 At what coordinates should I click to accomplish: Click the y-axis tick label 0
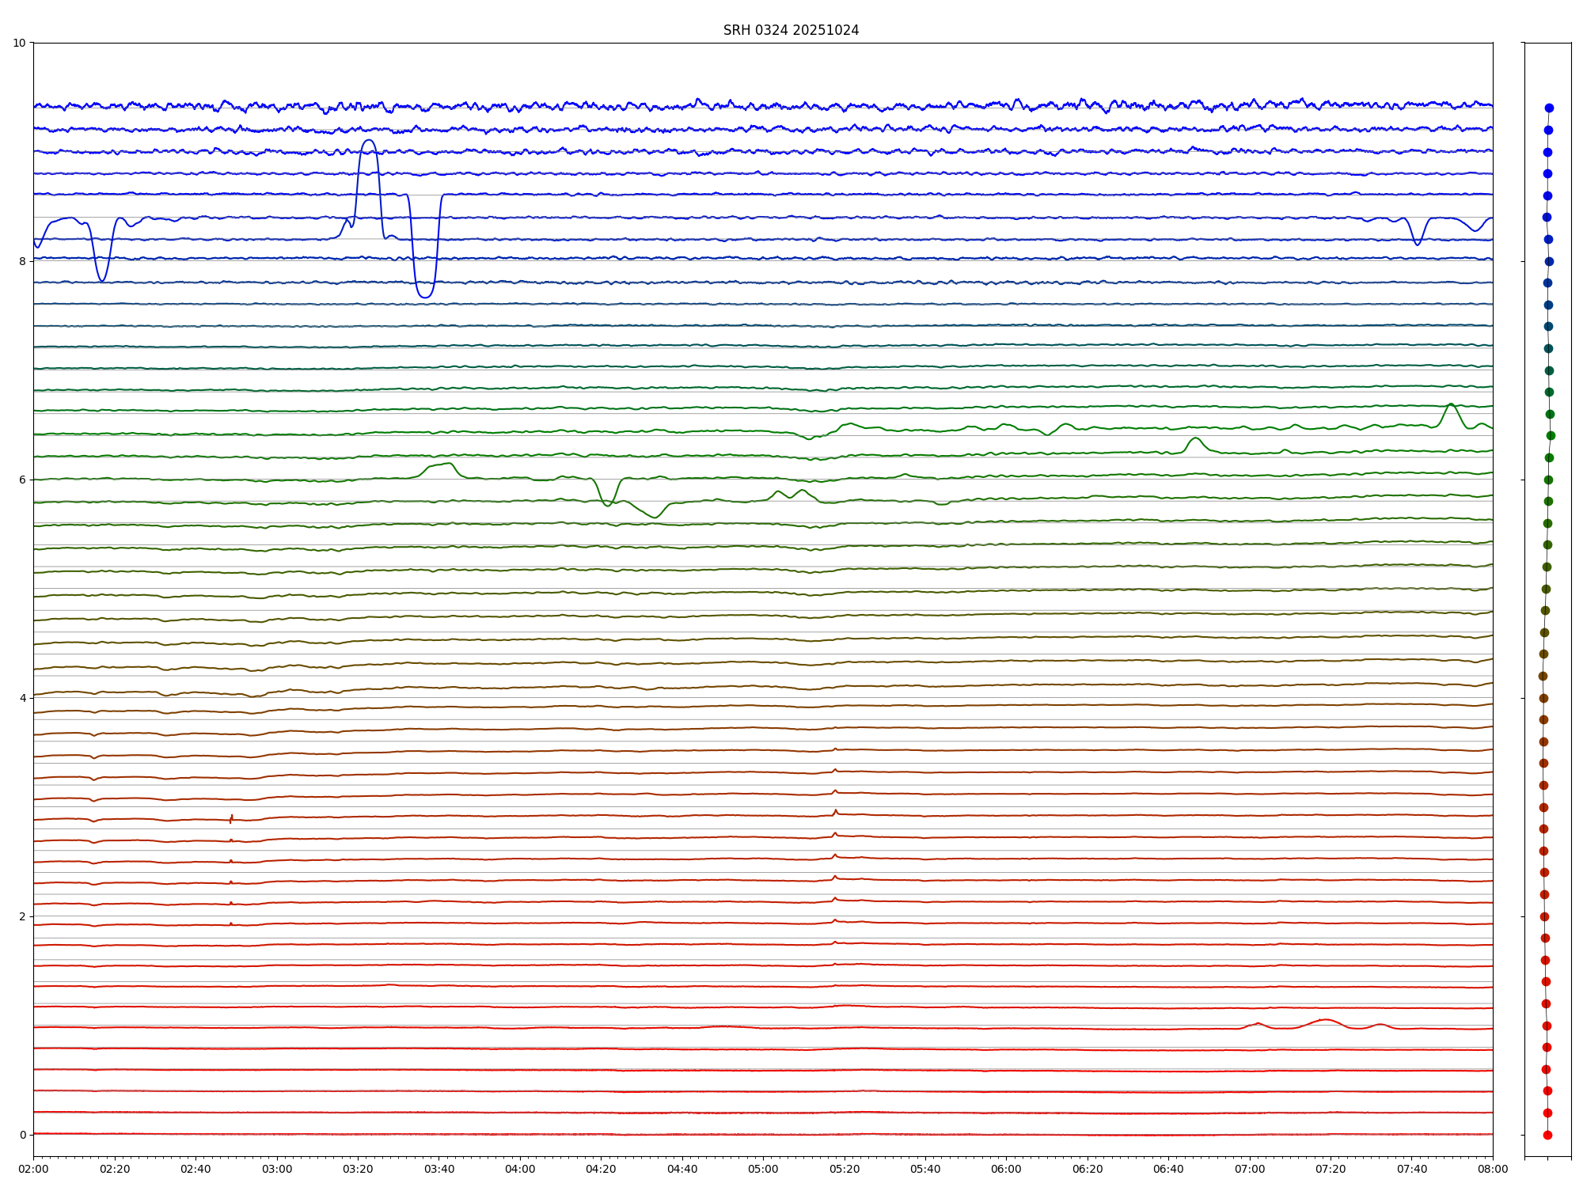coord(22,1135)
